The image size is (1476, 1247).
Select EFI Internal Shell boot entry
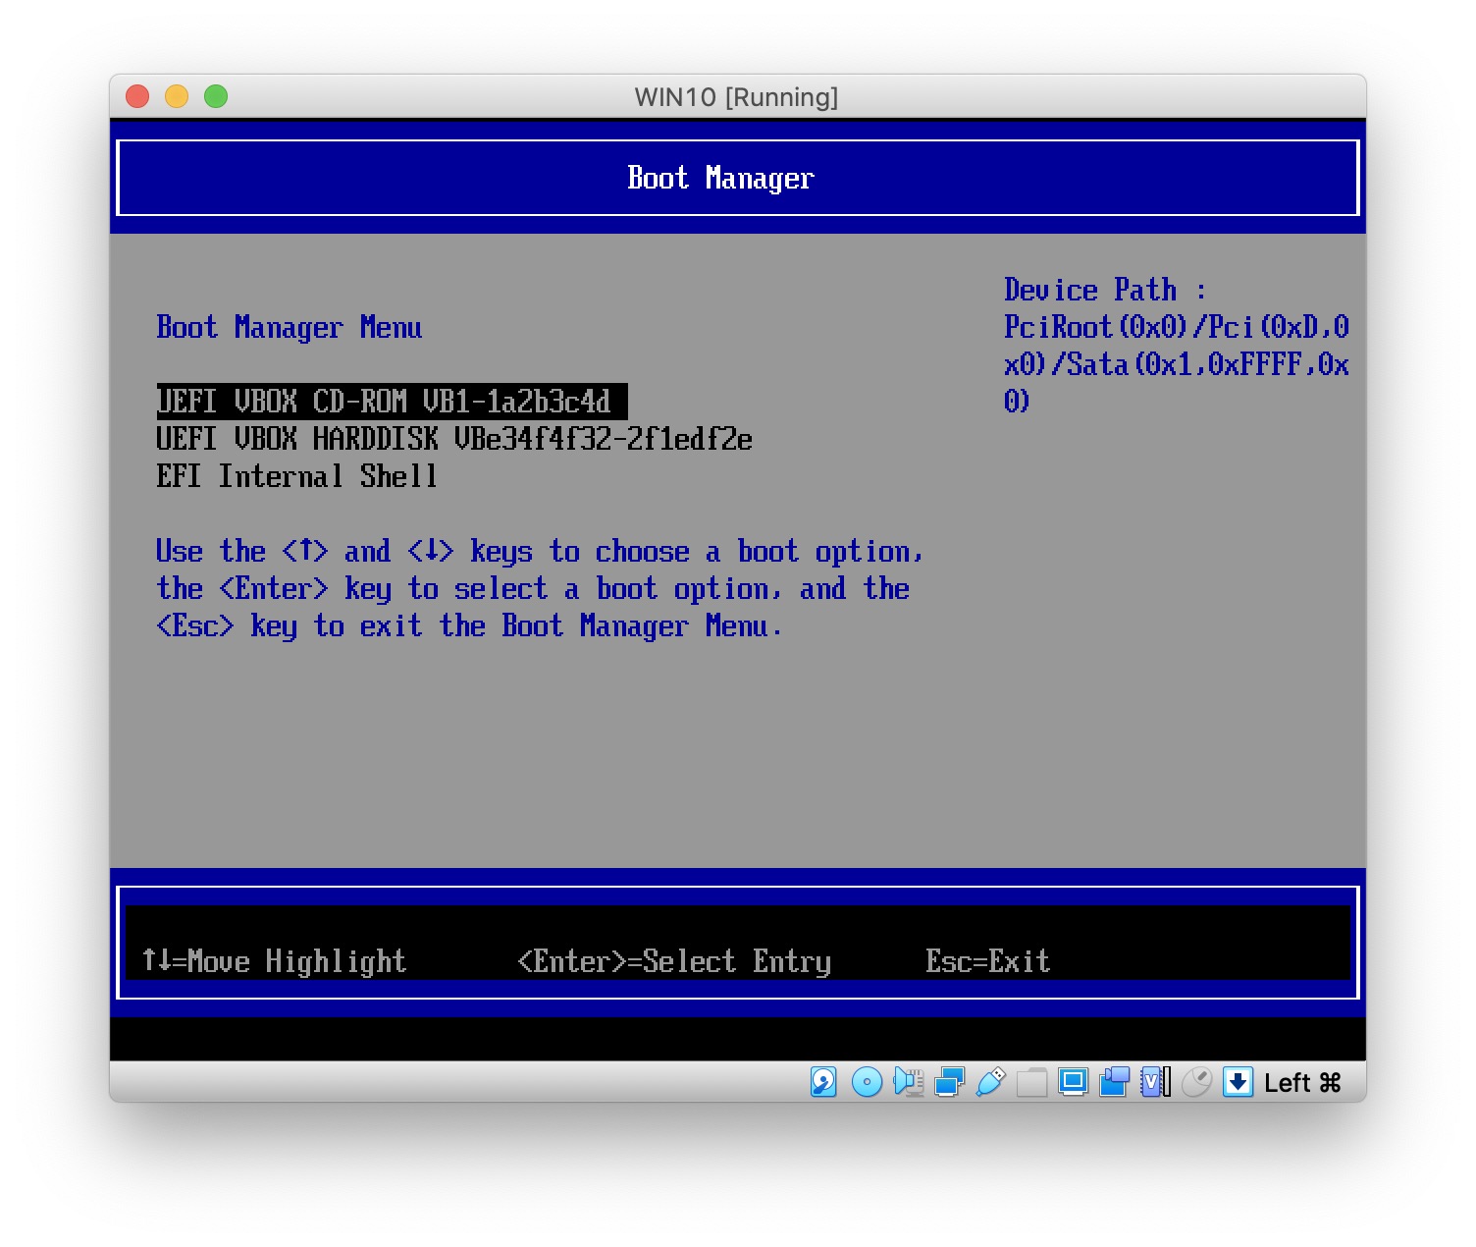296,476
